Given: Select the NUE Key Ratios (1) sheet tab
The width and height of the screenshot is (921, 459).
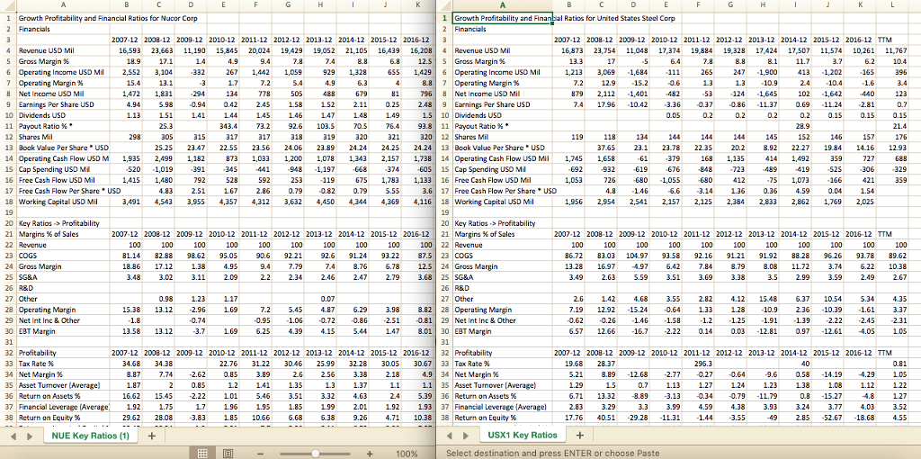Looking at the screenshot, I should pyautogui.click(x=90, y=436).
